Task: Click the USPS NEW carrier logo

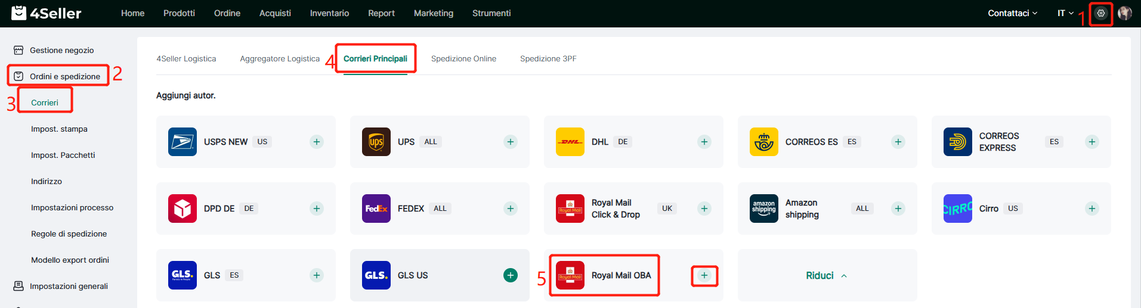Action: [x=183, y=142]
